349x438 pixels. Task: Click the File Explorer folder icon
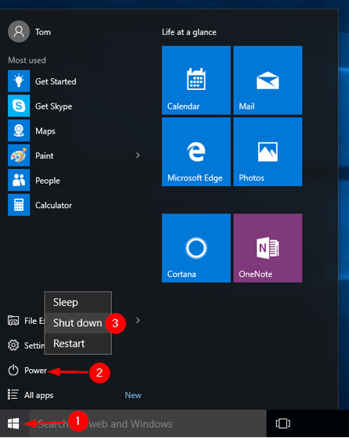tap(13, 321)
